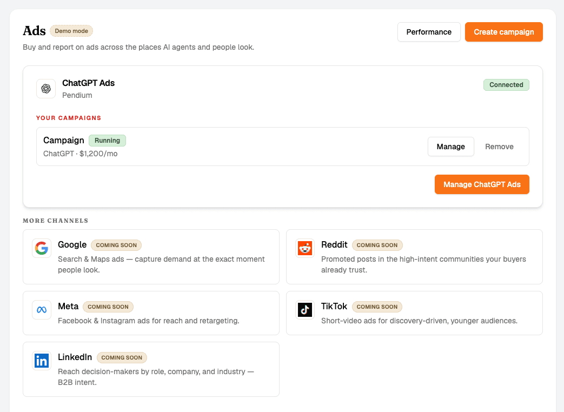Click the 'YOUR CAMPAIGNS' heading
Viewport: 564px width, 412px height.
[x=68, y=118]
